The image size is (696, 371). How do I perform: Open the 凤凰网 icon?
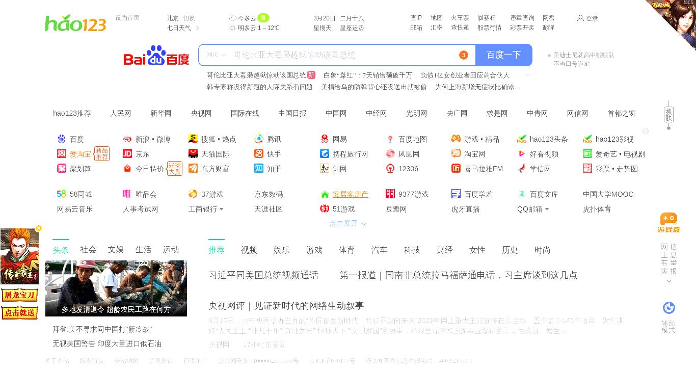390,154
